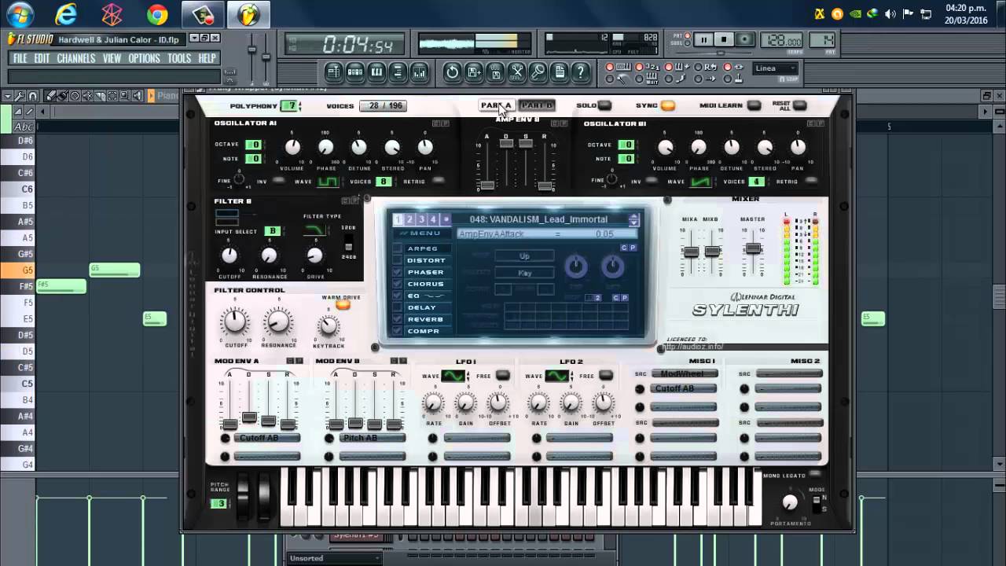Toggle the SYNC button in Sylenth1

pyautogui.click(x=667, y=105)
